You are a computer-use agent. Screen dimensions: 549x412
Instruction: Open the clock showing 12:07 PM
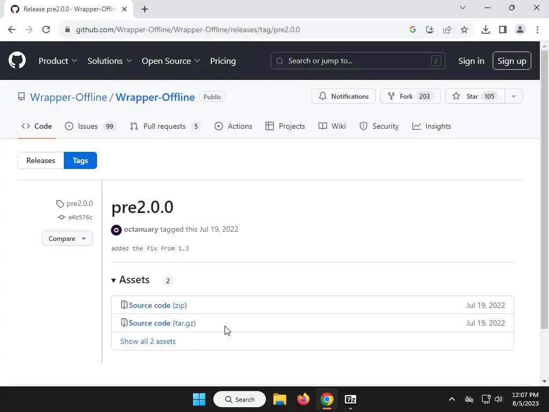click(x=525, y=399)
